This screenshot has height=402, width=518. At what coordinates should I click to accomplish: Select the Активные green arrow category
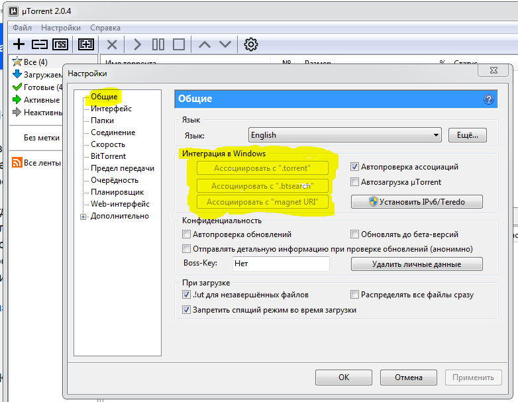[36, 100]
